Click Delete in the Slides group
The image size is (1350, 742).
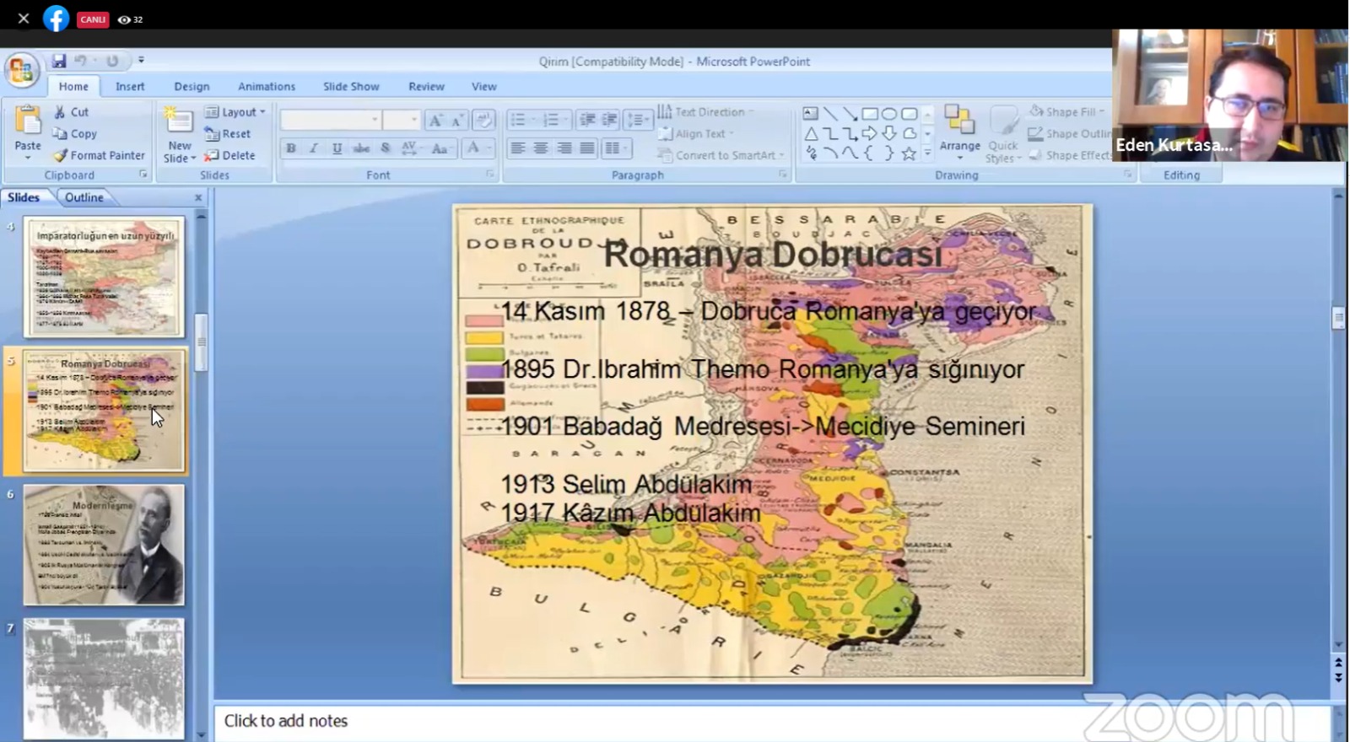[229, 155]
